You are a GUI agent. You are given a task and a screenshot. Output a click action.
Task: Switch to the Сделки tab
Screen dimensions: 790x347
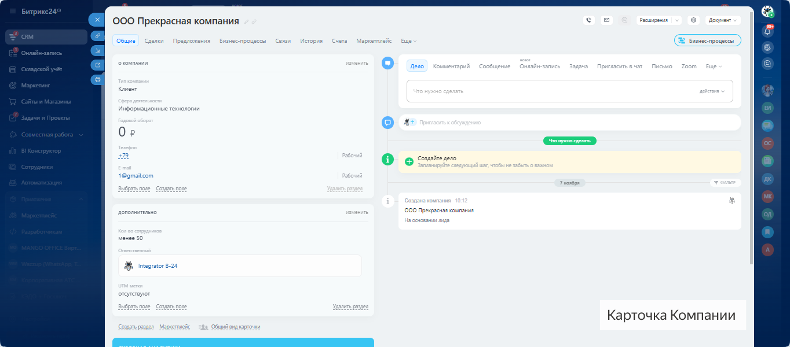(153, 41)
